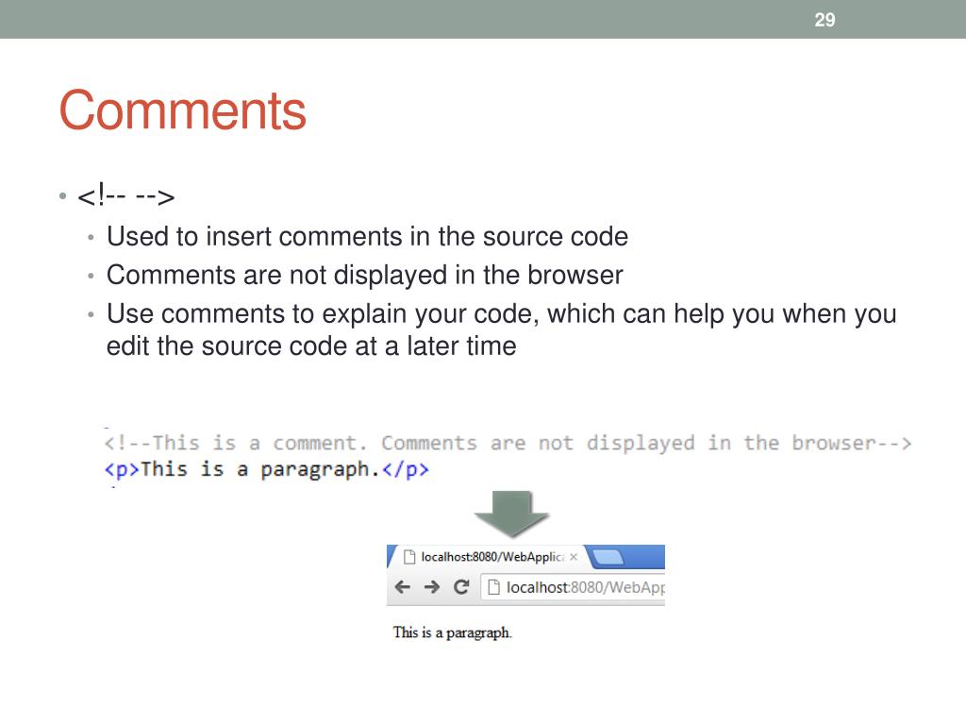Screen dimensions: 966x725
Task: Click the Comments slide title
Action: (183, 110)
